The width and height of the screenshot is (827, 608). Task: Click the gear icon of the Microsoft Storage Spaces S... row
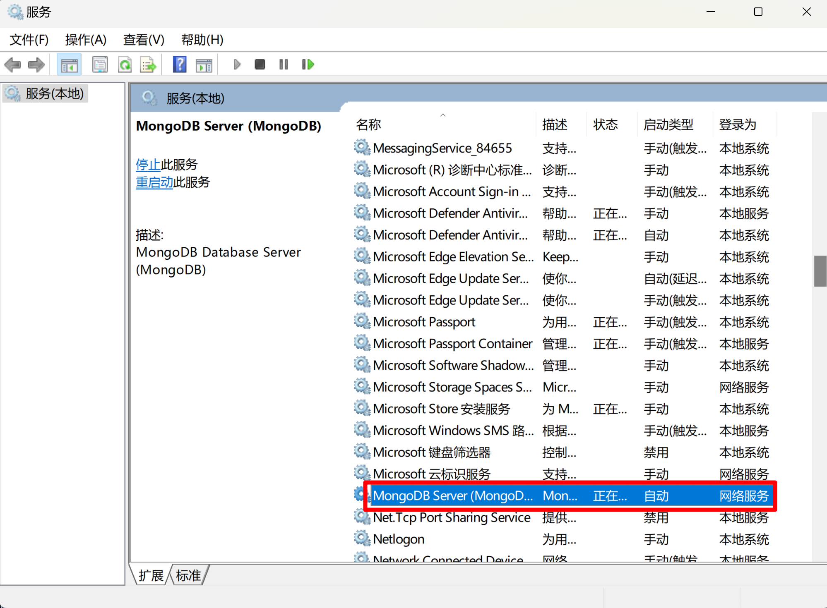point(362,386)
